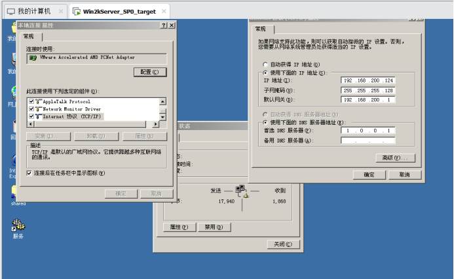454x279 pixels.
Task: Click the 首选 DNS 服务器 field
Action: [368, 131]
